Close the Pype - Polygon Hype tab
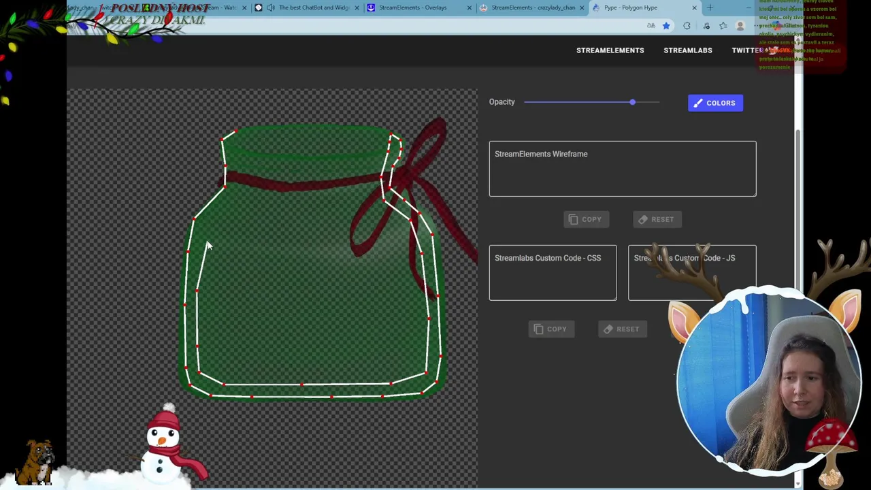The image size is (871, 490). 694,7
